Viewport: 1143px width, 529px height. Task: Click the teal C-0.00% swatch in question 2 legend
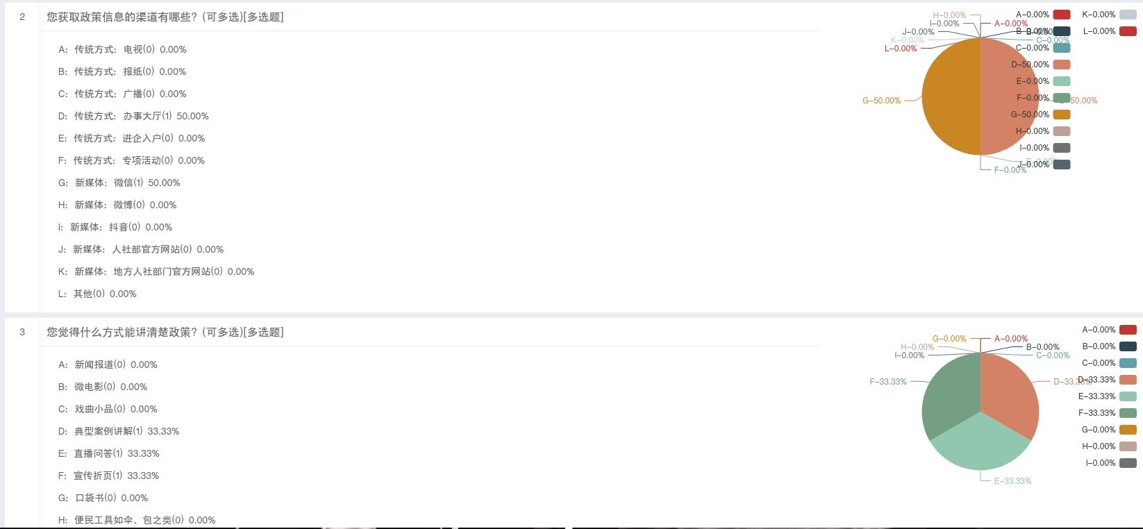1061,48
